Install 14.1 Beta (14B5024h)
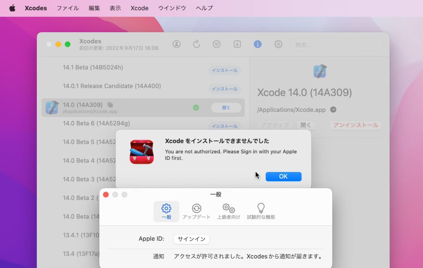 tap(224, 70)
